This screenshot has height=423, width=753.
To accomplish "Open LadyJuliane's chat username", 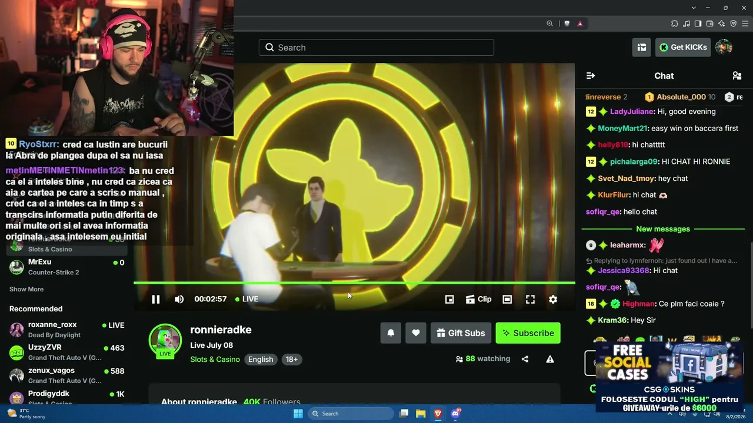I will pyautogui.click(x=632, y=112).
